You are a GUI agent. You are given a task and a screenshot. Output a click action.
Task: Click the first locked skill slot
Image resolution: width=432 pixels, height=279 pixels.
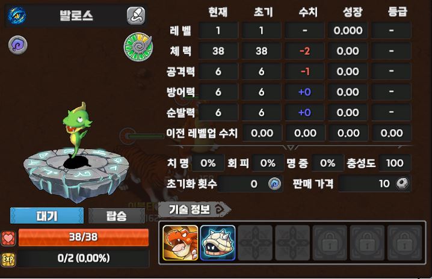click(x=330, y=243)
